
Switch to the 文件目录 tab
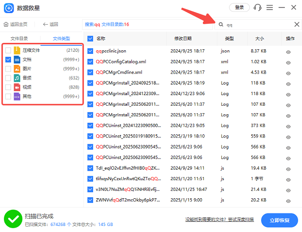tap(20, 38)
